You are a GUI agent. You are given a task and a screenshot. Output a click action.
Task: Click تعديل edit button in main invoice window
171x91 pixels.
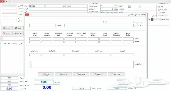coord(6,28)
